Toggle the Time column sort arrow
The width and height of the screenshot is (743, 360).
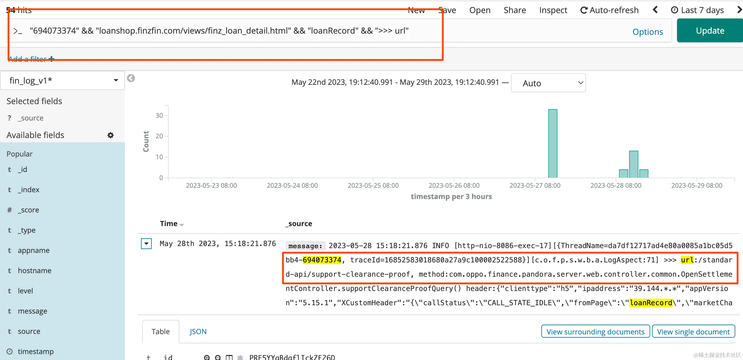(182, 225)
